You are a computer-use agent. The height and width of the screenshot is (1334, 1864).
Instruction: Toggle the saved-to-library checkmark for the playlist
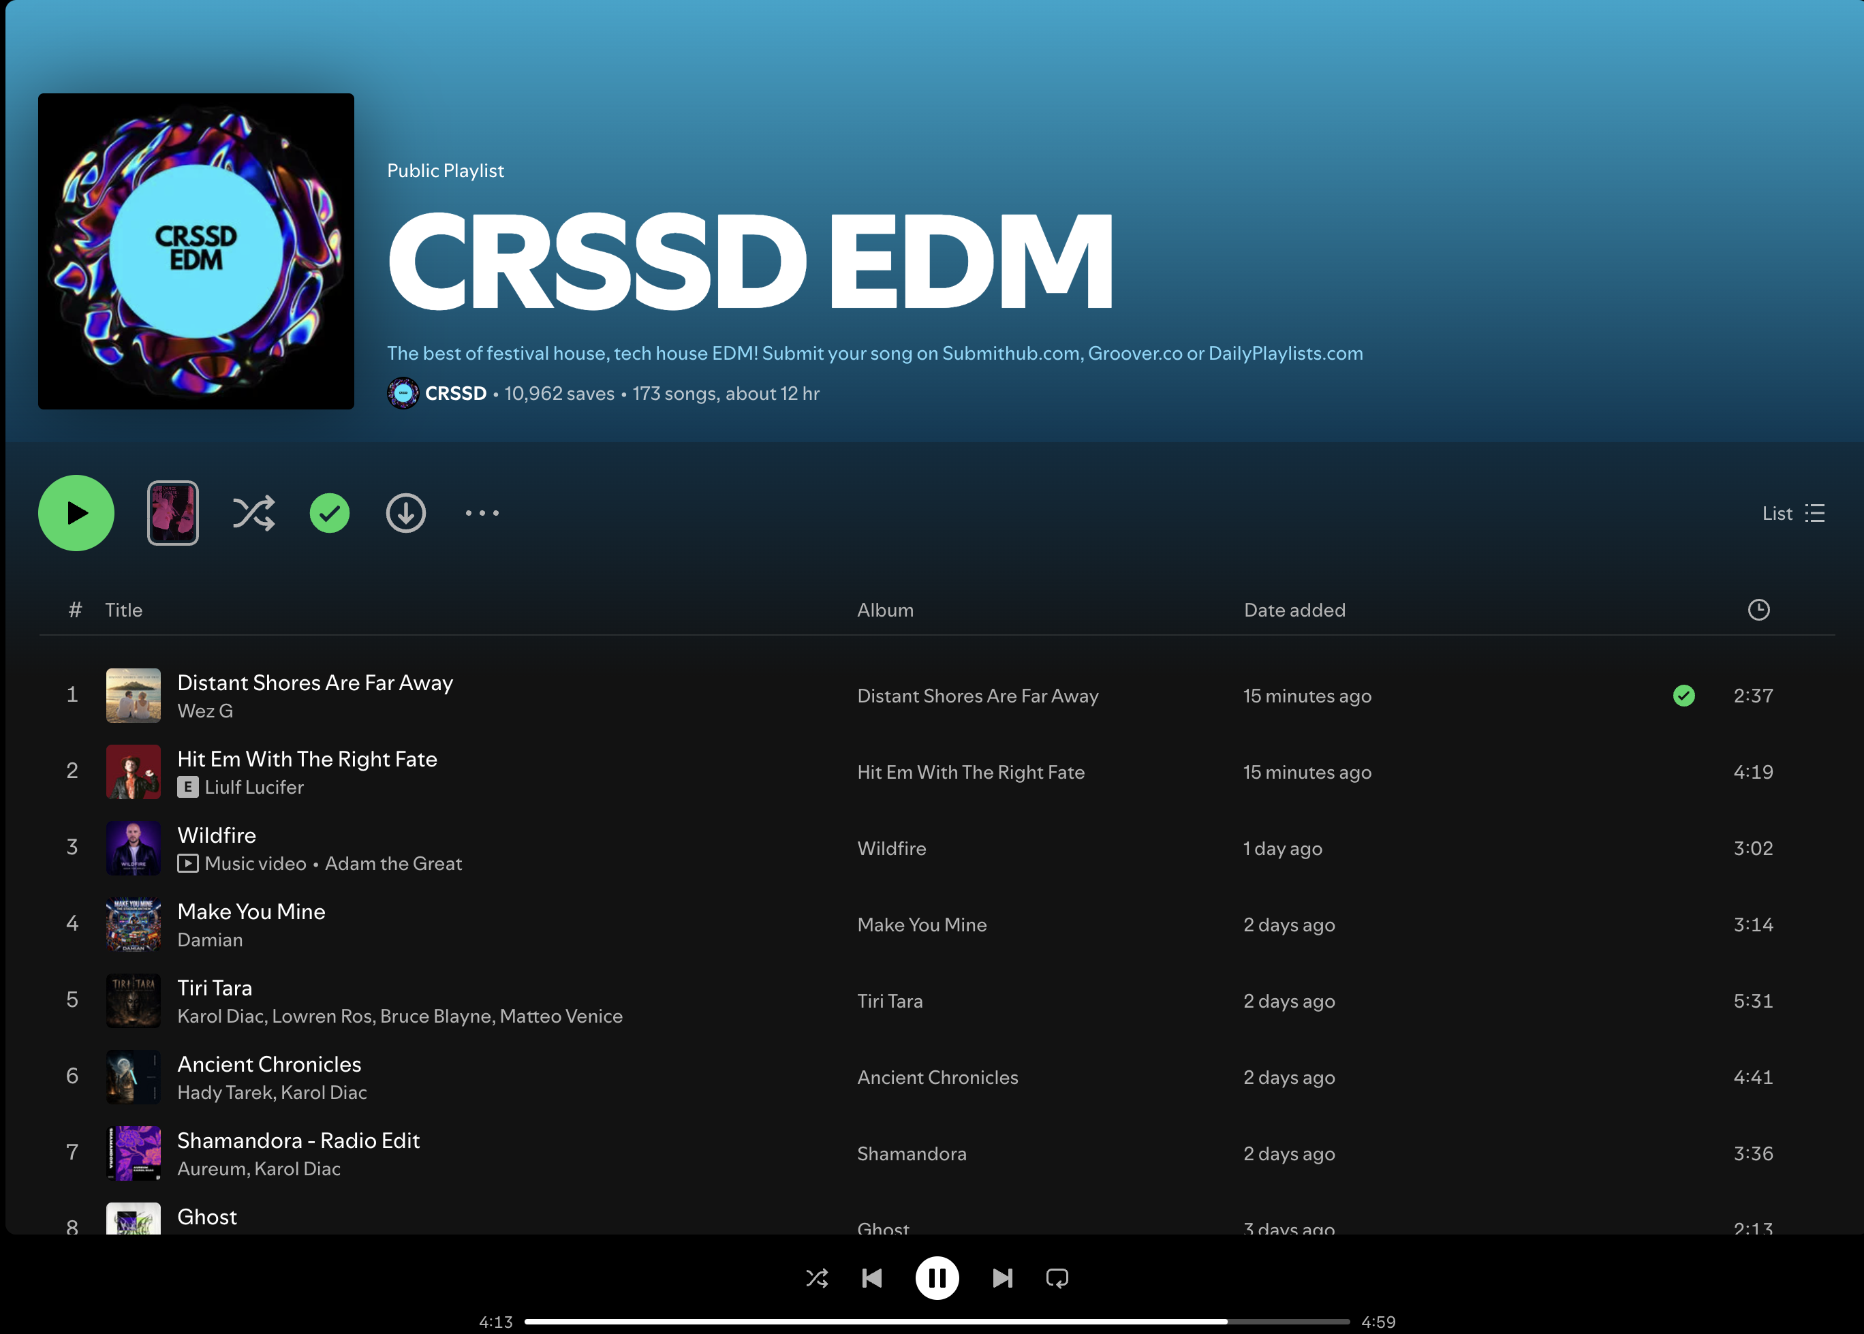click(330, 514)
